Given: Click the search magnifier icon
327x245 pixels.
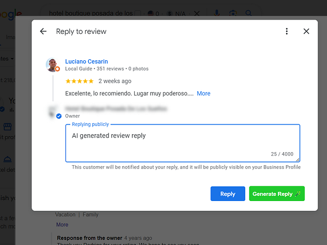Looking at the screenshot, I should 249,13.
